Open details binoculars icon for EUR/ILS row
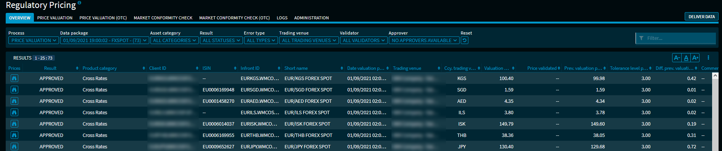This screenshot has height=151, width=722. [14, 112]
